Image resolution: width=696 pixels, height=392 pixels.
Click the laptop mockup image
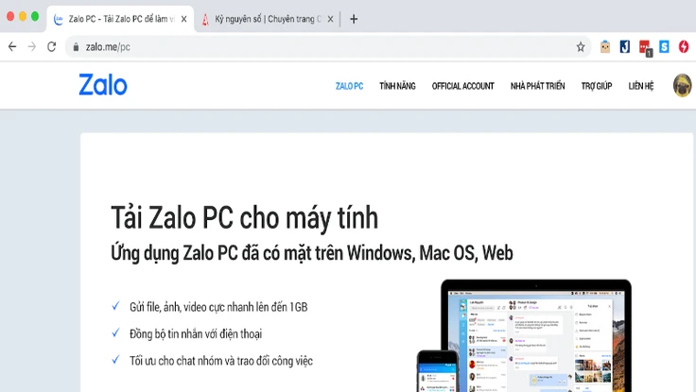[x=536, y=335]
